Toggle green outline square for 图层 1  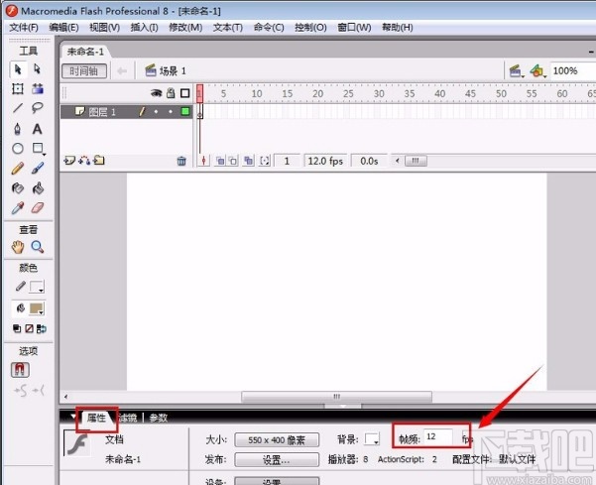pyautogui.click(x=185, y=111)
